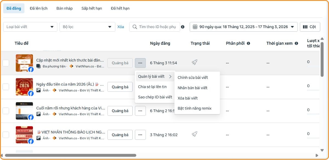Open the Loại bài viết dropdown
This screenshot has width=329, height=160.
(30, 27)
